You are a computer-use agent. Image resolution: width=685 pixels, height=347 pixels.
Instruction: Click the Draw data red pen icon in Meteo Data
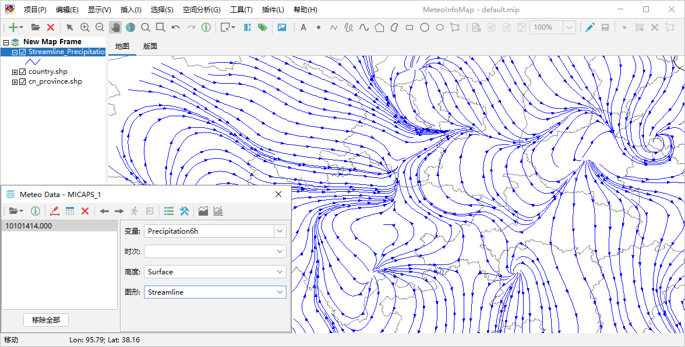pos(55,211)
